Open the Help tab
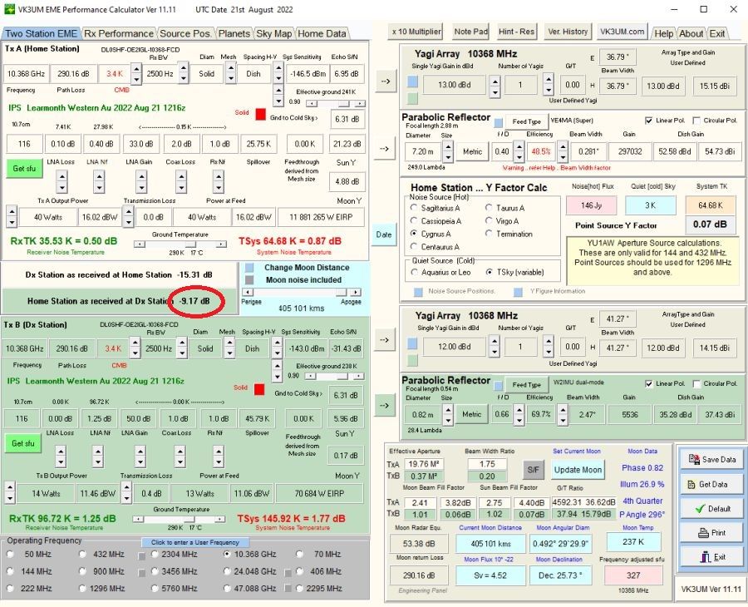Viewport: 748px width, 607px height. 663,33
